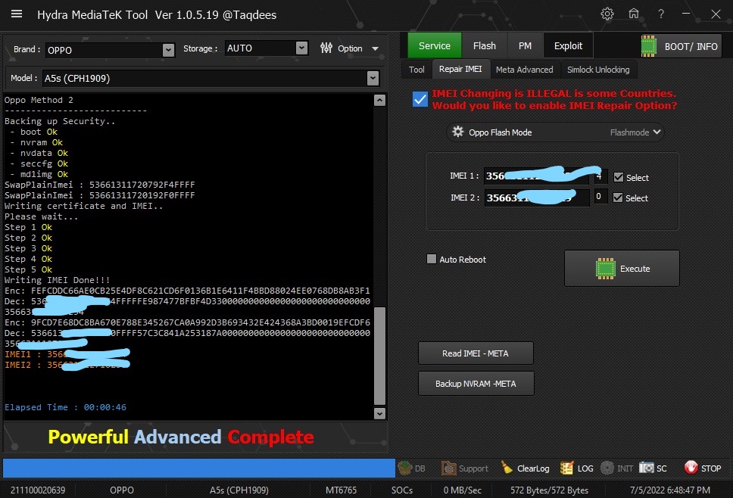This screenshot has width=733, height=498.
Task: Switch to the Exploit tab
Action: pyautogui.click(x=568, y=45)
